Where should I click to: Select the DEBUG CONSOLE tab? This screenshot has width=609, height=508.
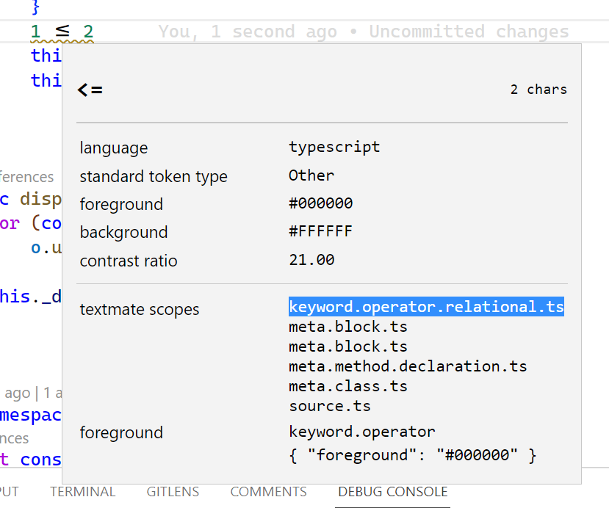pos(393,492)
